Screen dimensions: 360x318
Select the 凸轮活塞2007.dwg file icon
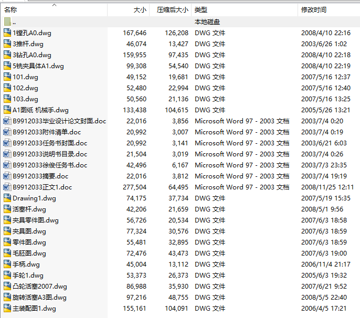coord(7,287)
